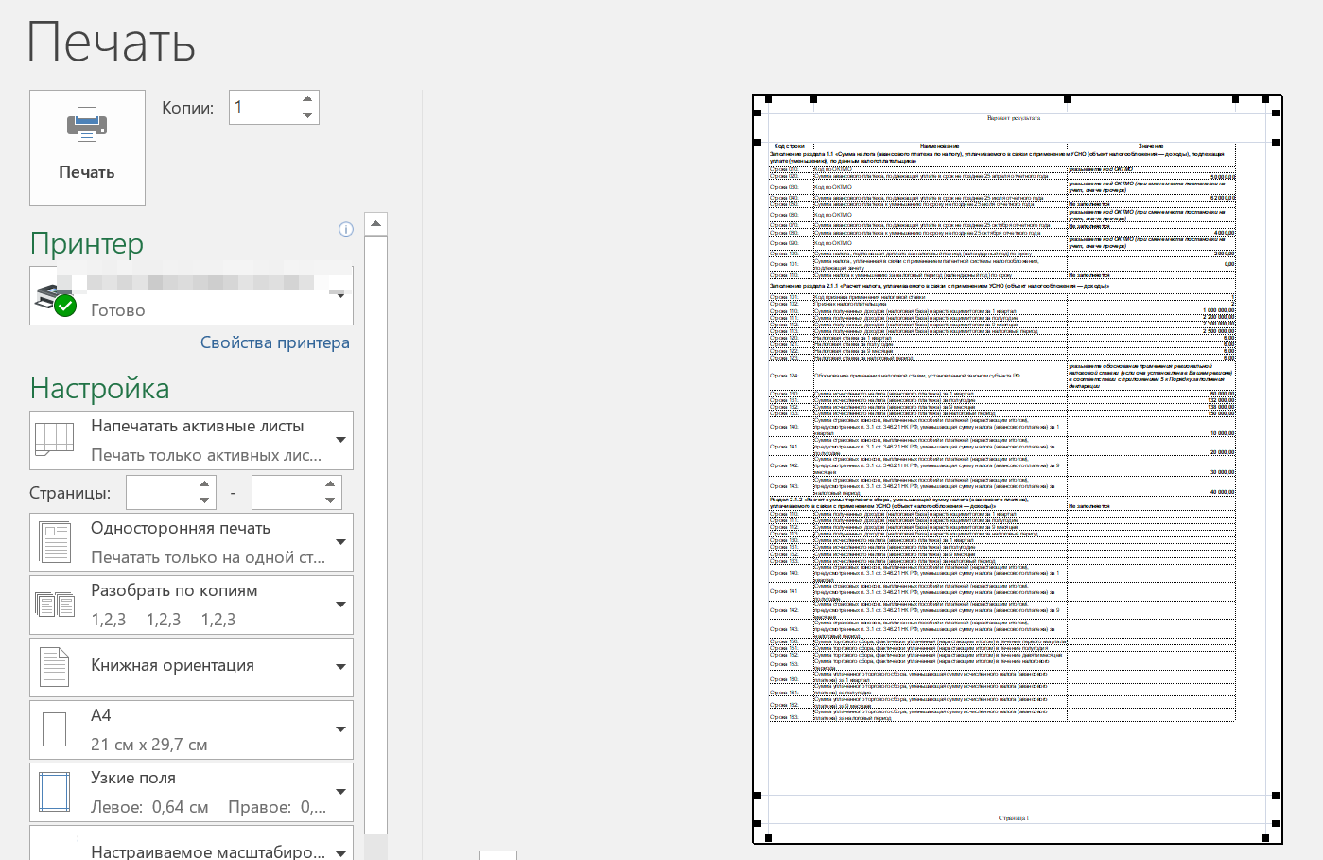This screenshot has height=860, width=1323.
Task: Click the collate copies icon
Action: [55, 605]
